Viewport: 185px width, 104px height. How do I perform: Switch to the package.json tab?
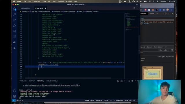pyautogui.click(x=25, y=8)
